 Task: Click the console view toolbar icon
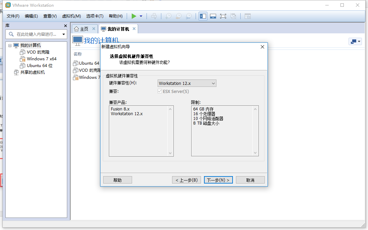coord(248,16)
